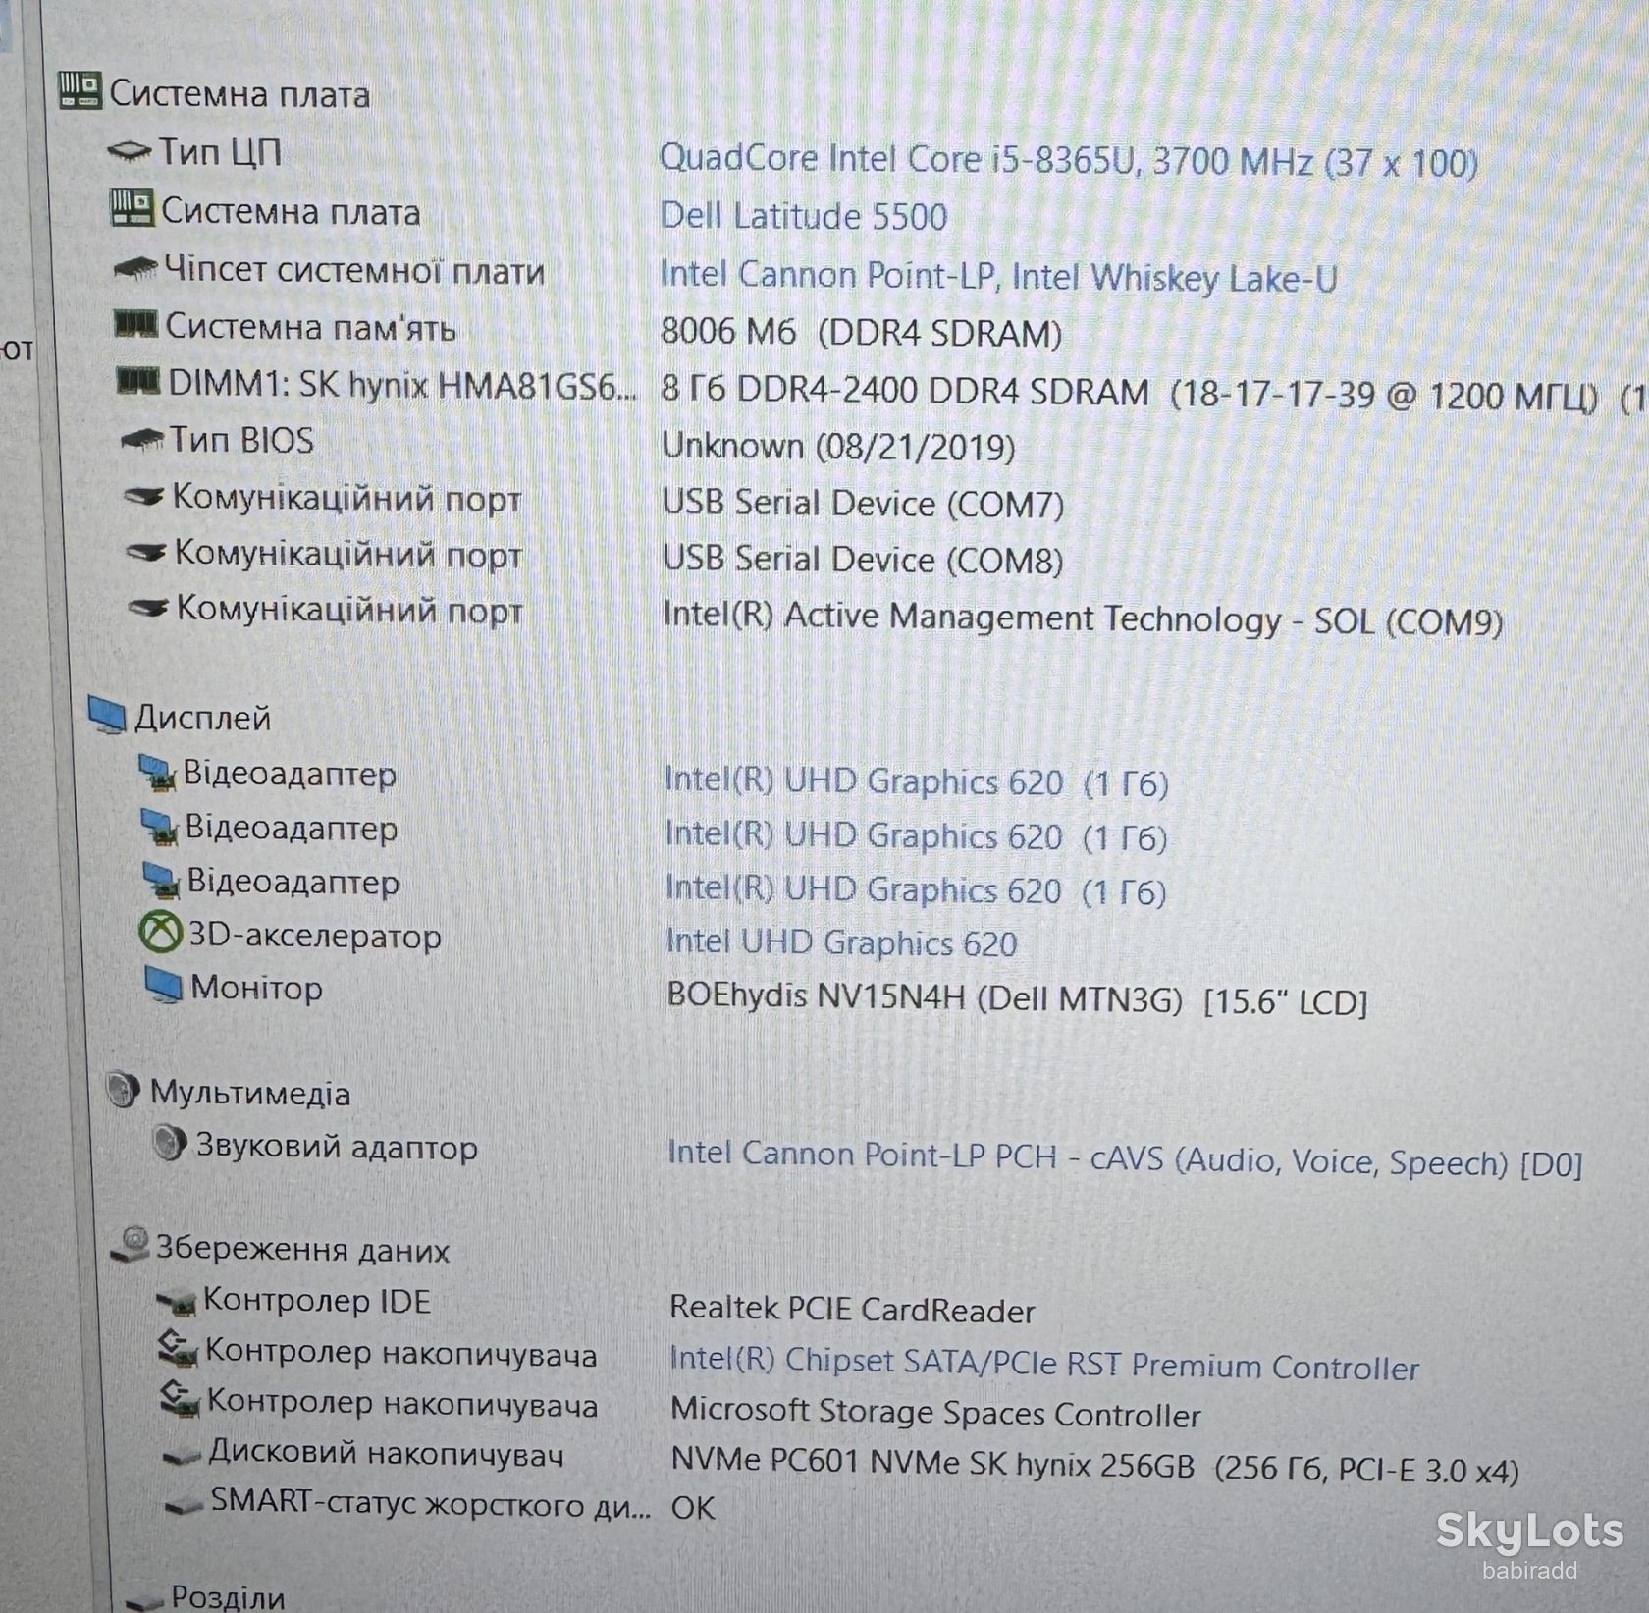
Task: Open the Dell Latitude 5500 link
Action: point(803,216)
